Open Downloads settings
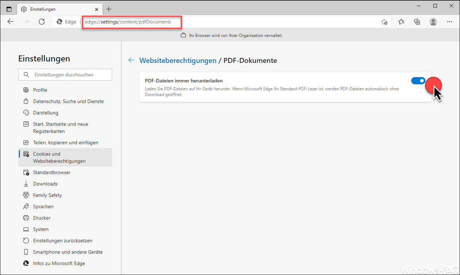 65,184
